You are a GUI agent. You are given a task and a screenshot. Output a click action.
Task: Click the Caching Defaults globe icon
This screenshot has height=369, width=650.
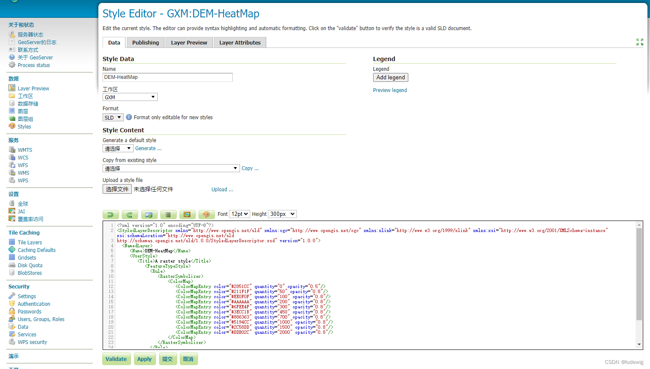pos(12,250)
